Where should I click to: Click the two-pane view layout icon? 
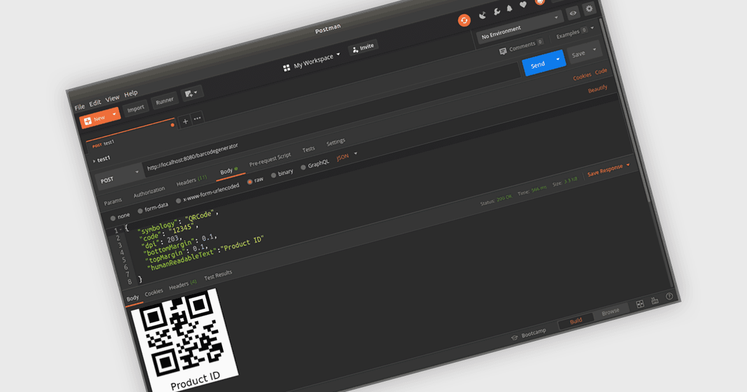[640, 304]
